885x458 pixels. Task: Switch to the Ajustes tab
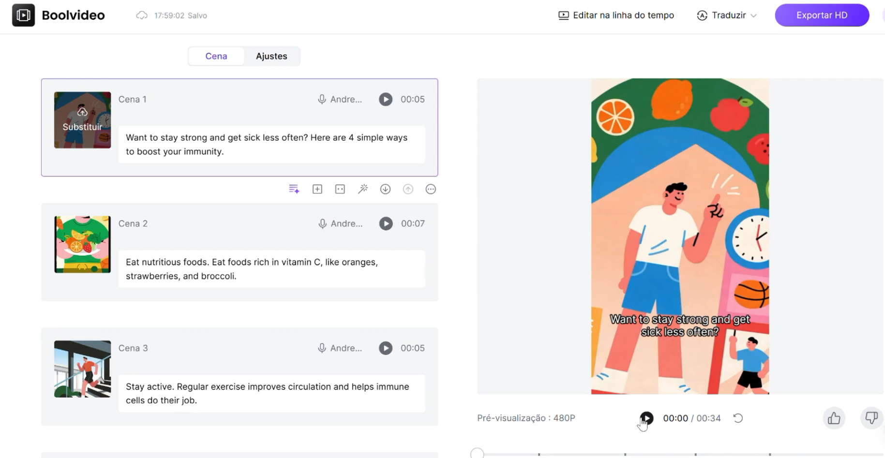pos(271,56)
